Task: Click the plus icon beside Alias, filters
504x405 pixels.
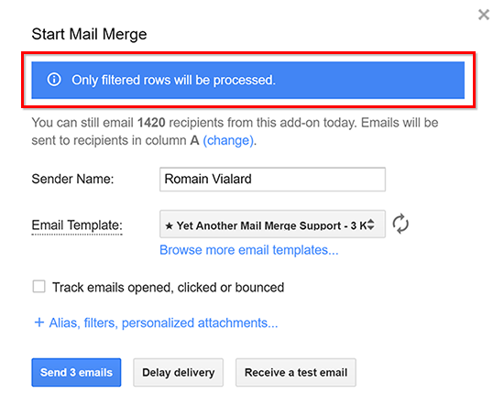Action: click(39, 323)
